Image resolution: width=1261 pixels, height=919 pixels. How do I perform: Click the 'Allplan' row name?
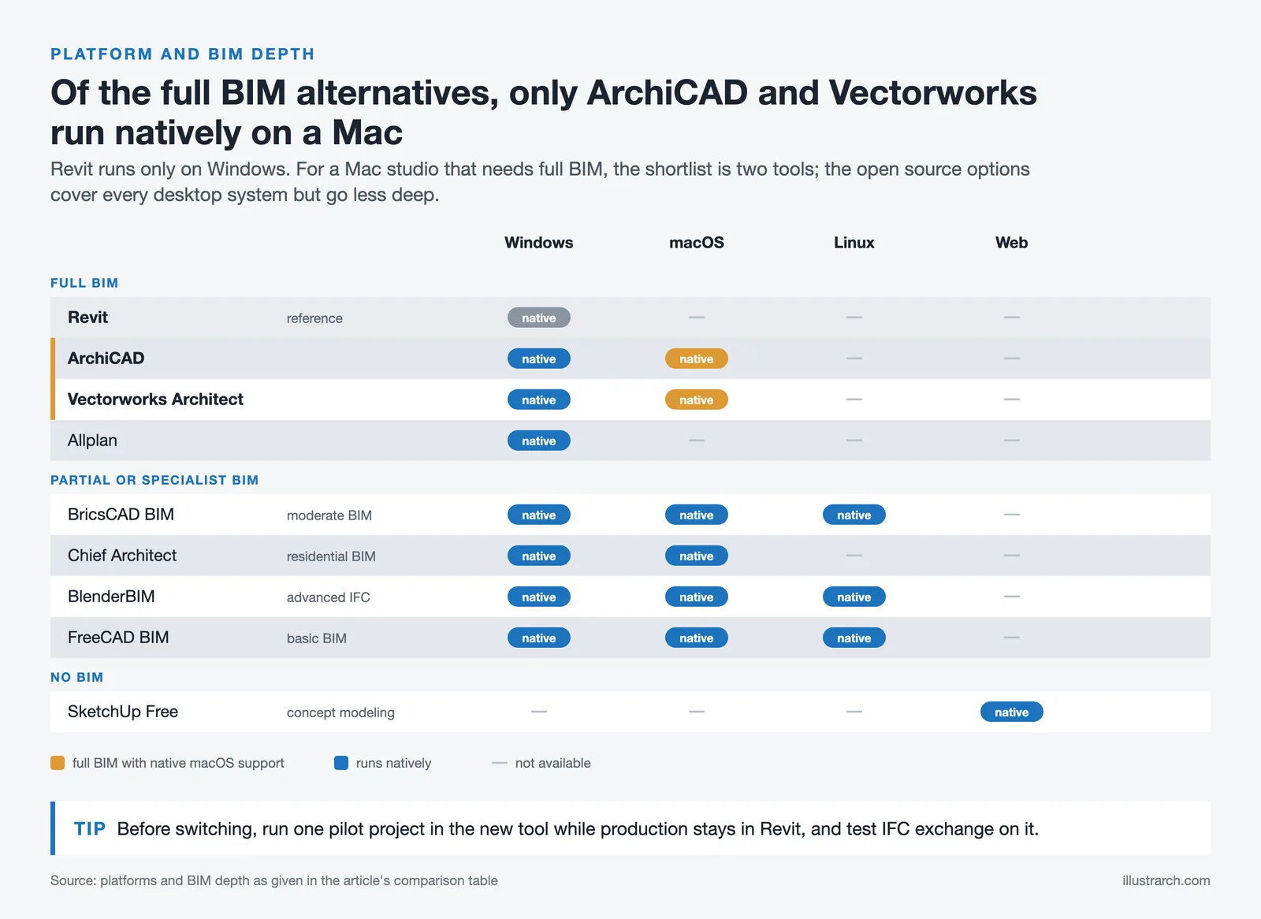click(92, 441)
